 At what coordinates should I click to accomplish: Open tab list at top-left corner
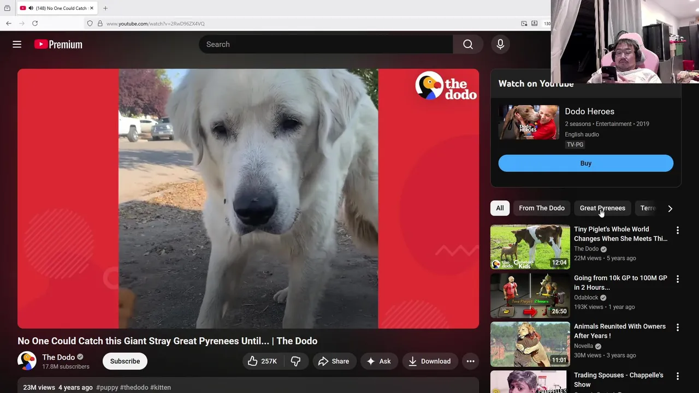(x=7, y=8)
